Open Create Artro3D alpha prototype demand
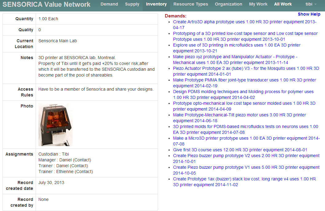Image resolution: width=325 pixels, height=211 pixels. tap(245, 24)
